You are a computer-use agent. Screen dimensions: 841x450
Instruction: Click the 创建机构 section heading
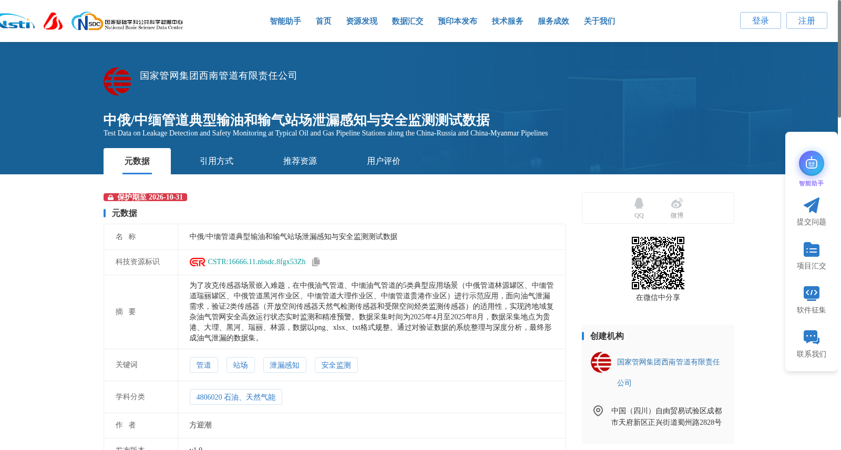tap(607, 336)
